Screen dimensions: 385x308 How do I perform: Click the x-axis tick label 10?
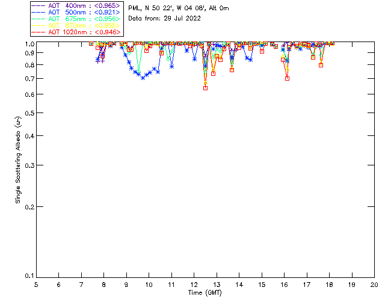(149, 285)
